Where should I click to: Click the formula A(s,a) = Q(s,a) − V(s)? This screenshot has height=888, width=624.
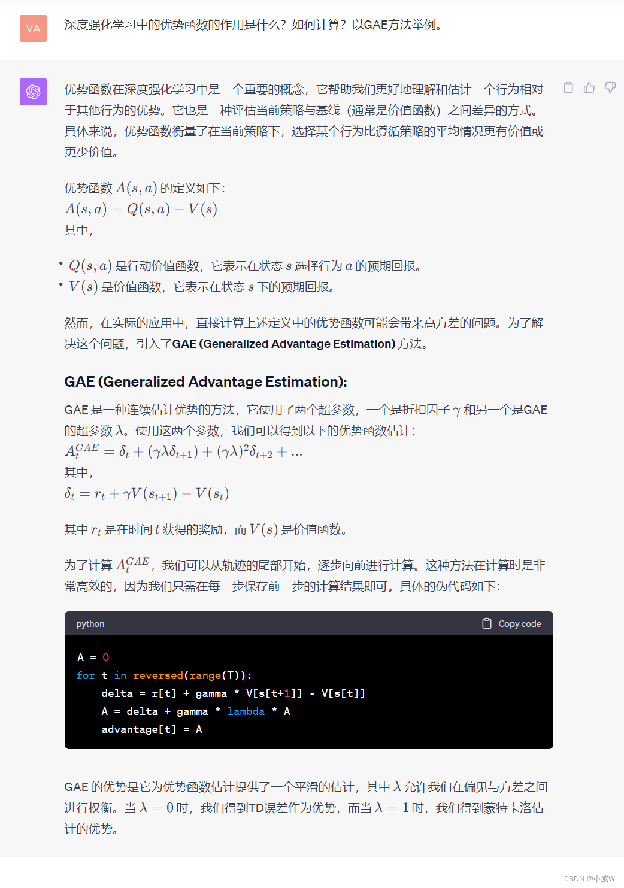click(141, 208)
